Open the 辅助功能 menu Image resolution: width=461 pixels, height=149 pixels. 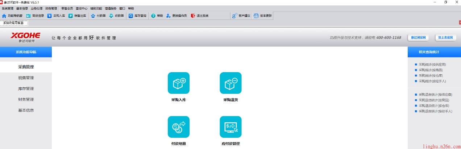(x=96, y=8)
